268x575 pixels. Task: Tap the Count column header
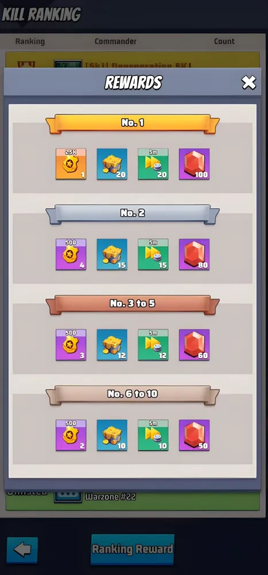(224, 41)
